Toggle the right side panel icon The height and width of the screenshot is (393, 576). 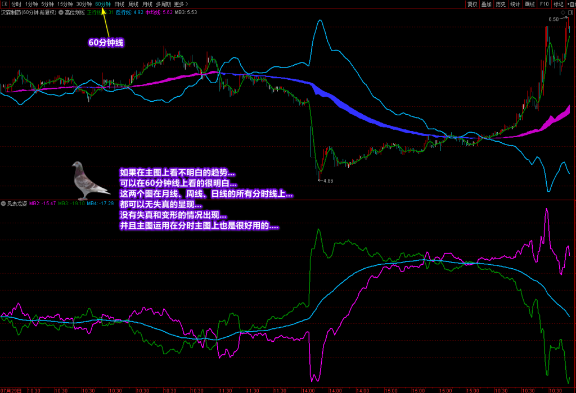click(x=570, y=12)
